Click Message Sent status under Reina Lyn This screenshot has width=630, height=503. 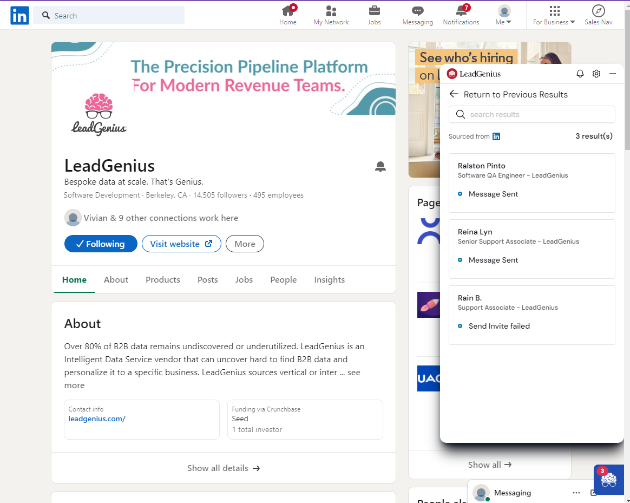[493, 260]
